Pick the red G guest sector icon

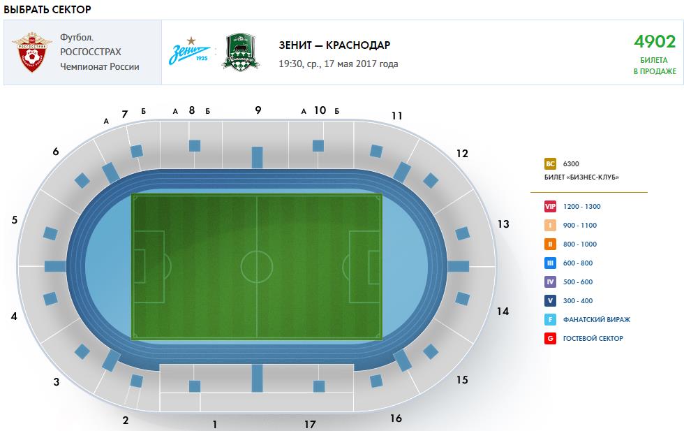coord(550,338)
